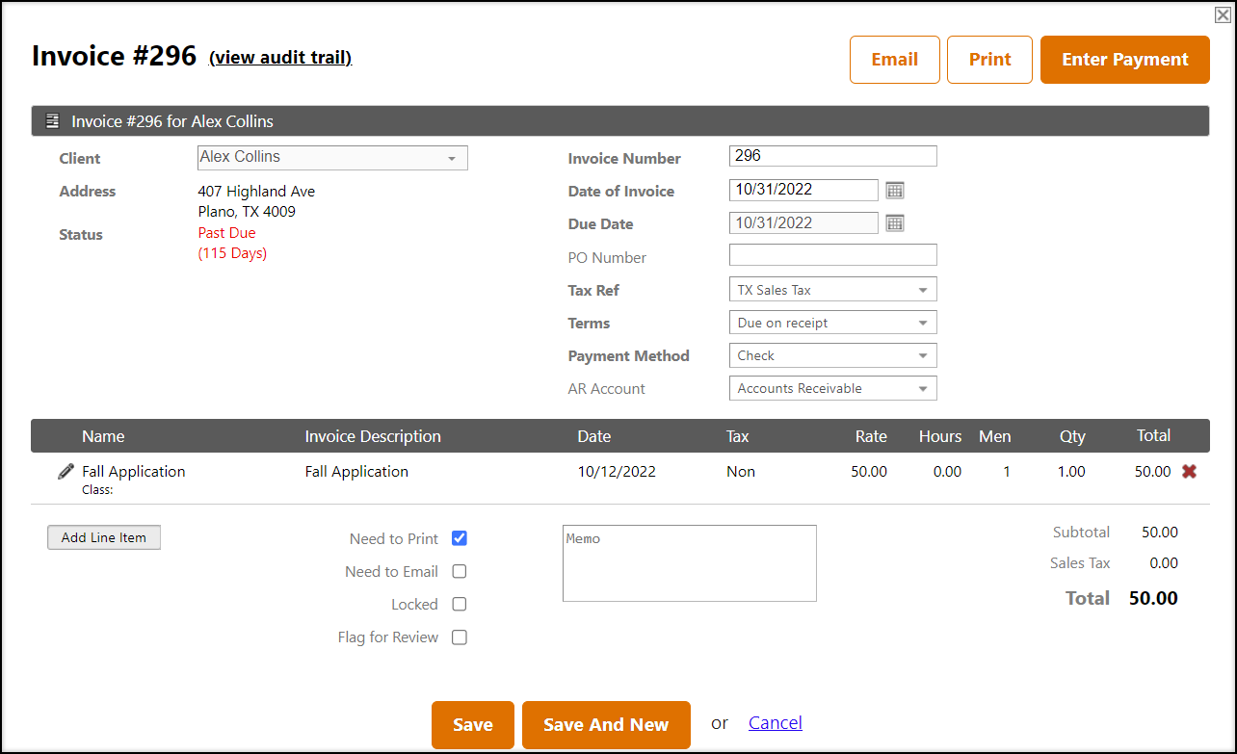Edit the Fall Application line item
The image size is (1237, 754).
pos(65,471)
